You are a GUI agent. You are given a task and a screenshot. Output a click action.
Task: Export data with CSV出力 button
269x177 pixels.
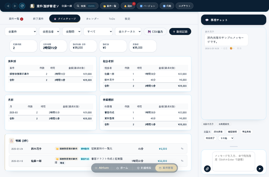point(155,32)
